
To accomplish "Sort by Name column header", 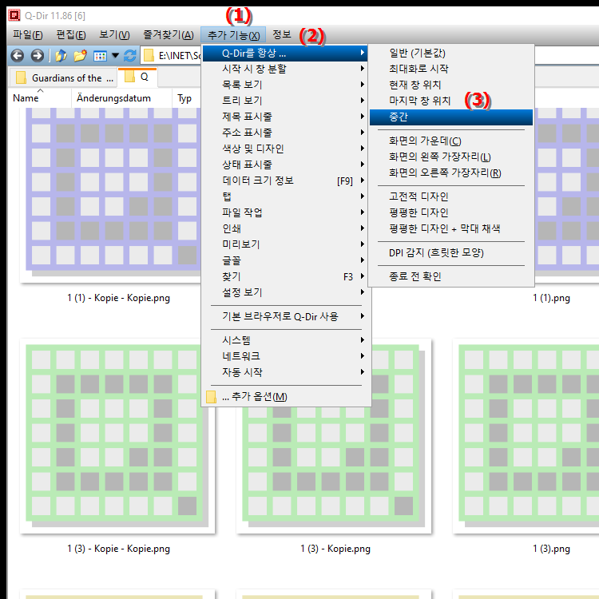I will point(40,98).
